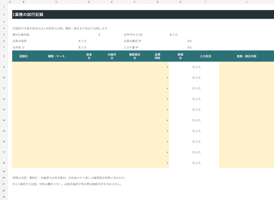Open the 品質判定 dropdown in row 18
Viewport: 274px width, 200px height.
point(167,163)
